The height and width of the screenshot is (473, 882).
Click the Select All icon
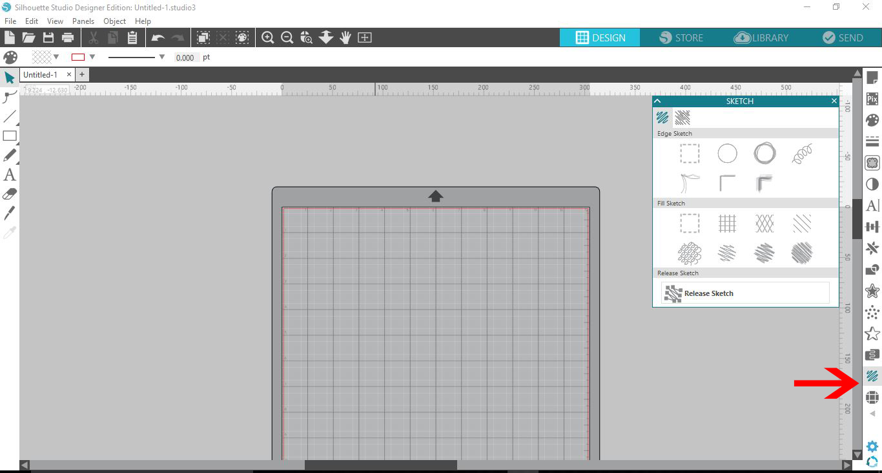coord(203,37)
